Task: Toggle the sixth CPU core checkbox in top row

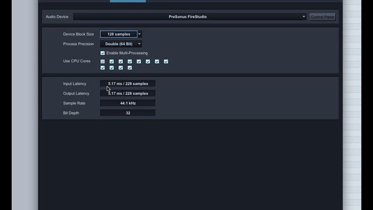Action: 147,61
